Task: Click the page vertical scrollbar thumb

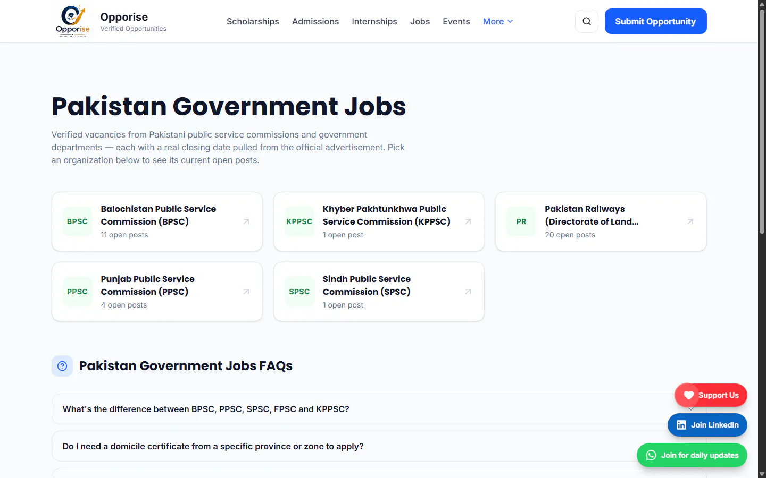Action: (762, 121)
